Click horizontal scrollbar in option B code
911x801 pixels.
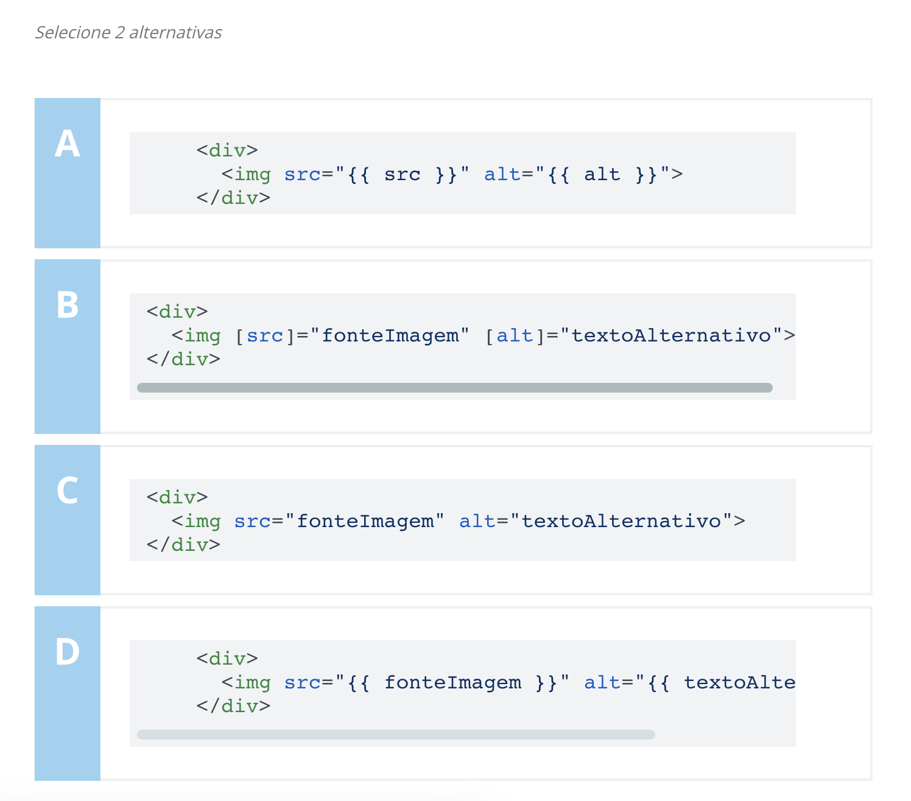(x=455, y=388)
